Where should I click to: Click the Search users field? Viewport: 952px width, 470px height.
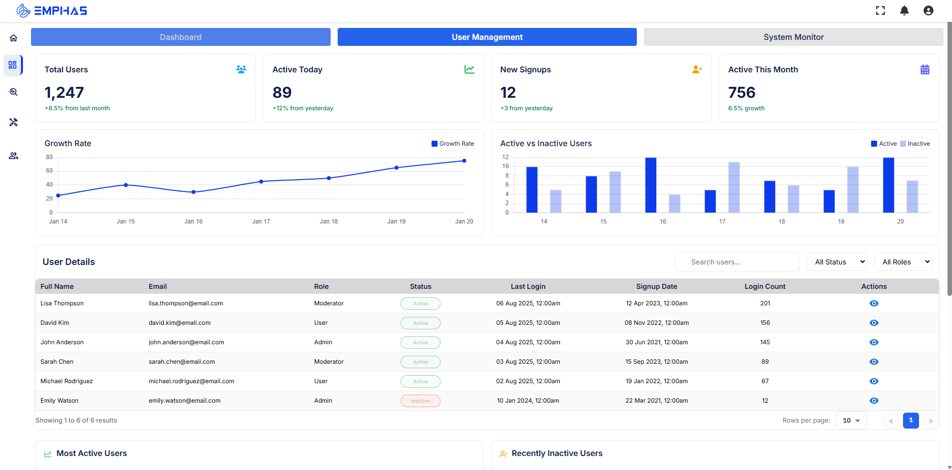[737, 262]
